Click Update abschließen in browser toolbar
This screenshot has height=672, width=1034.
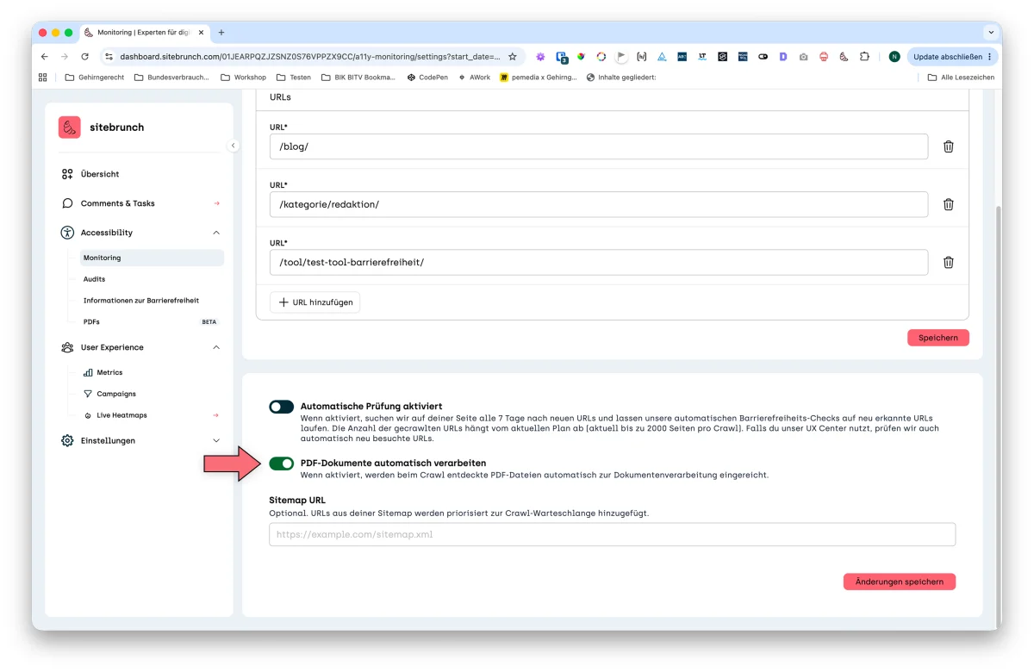pyautogui.click(x=947, y=57)
